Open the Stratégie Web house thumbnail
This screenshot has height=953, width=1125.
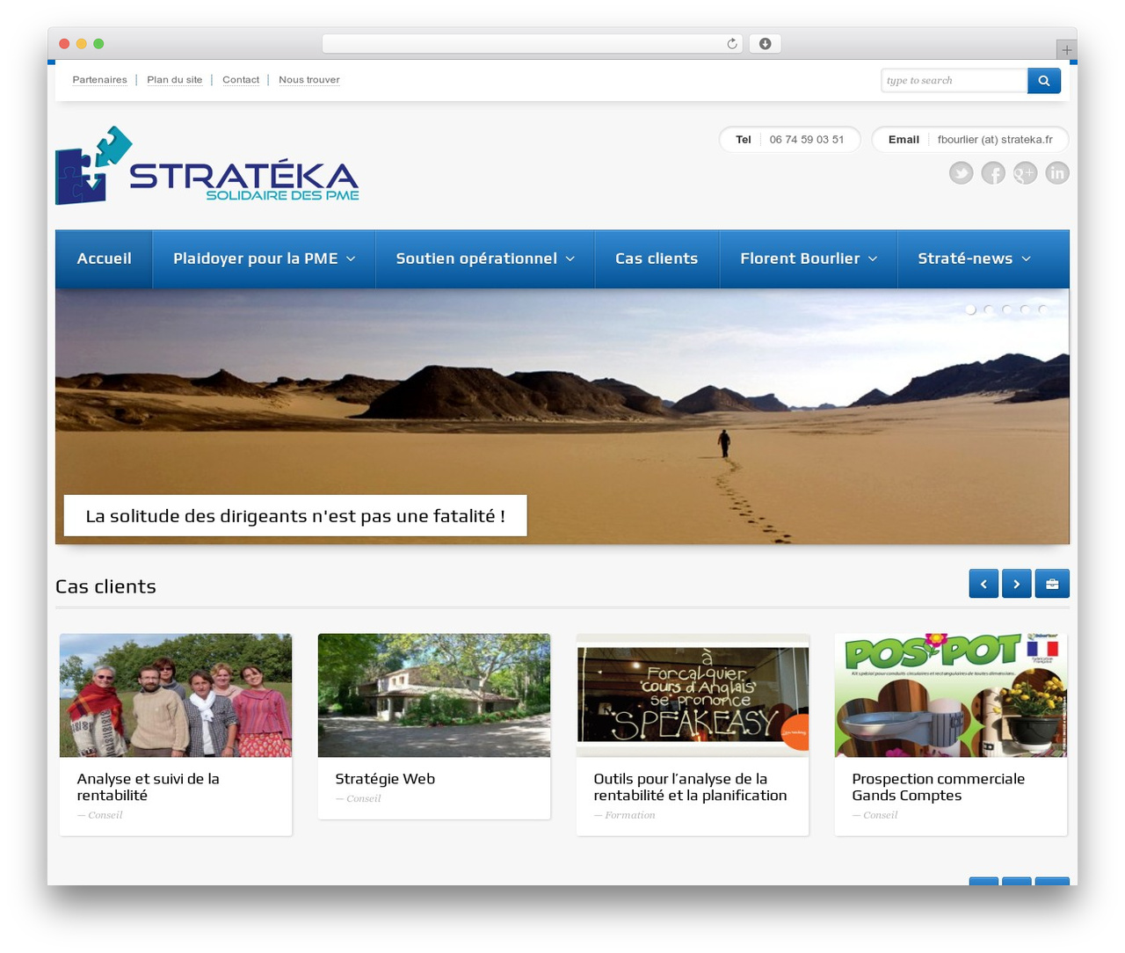tap(434, 695)
